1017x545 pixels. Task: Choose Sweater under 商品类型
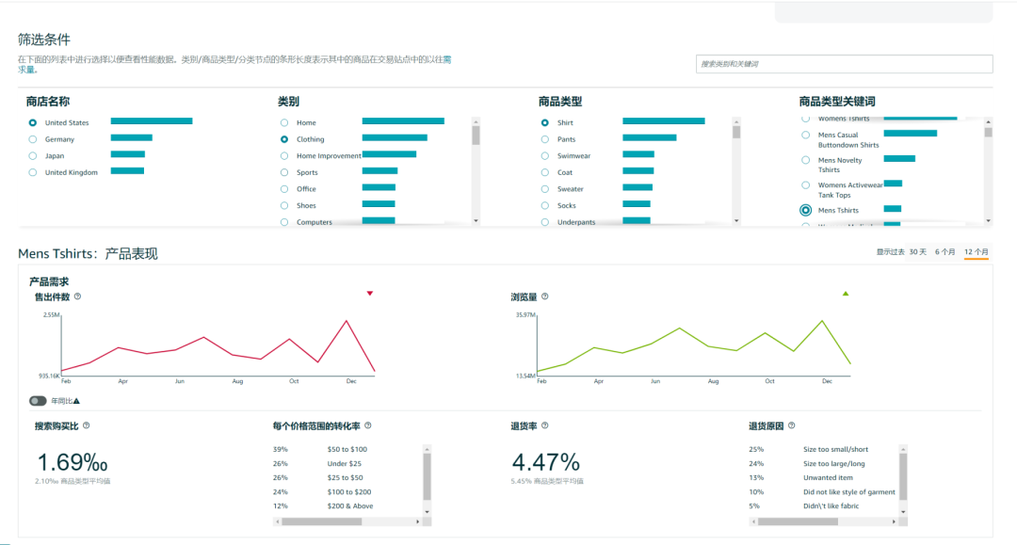(x=545, y=188)
